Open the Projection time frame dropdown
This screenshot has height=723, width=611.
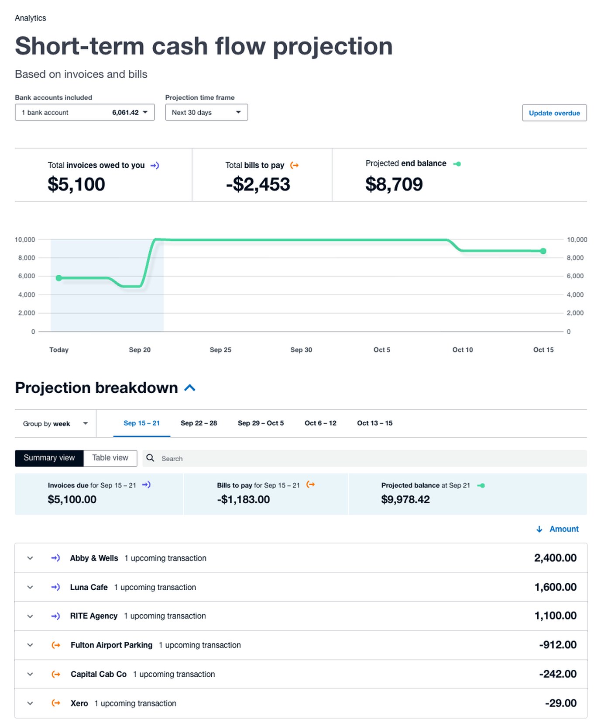click(206, 112)
